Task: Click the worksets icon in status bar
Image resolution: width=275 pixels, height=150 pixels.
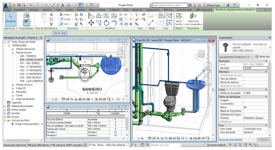Action: pyautogui.click(x=85, y=145)
